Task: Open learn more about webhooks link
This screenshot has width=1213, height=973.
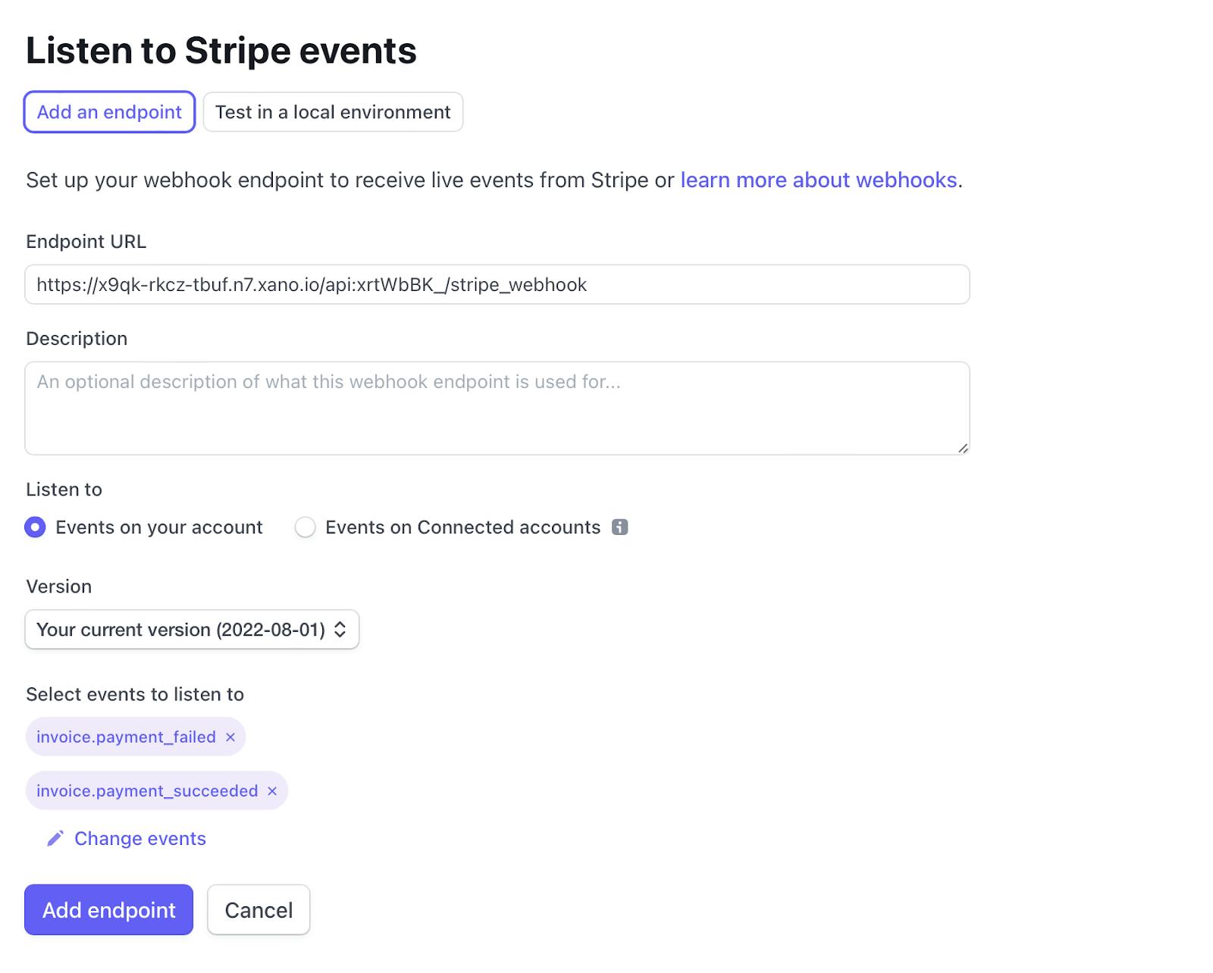Action: (x=819, y=180)
